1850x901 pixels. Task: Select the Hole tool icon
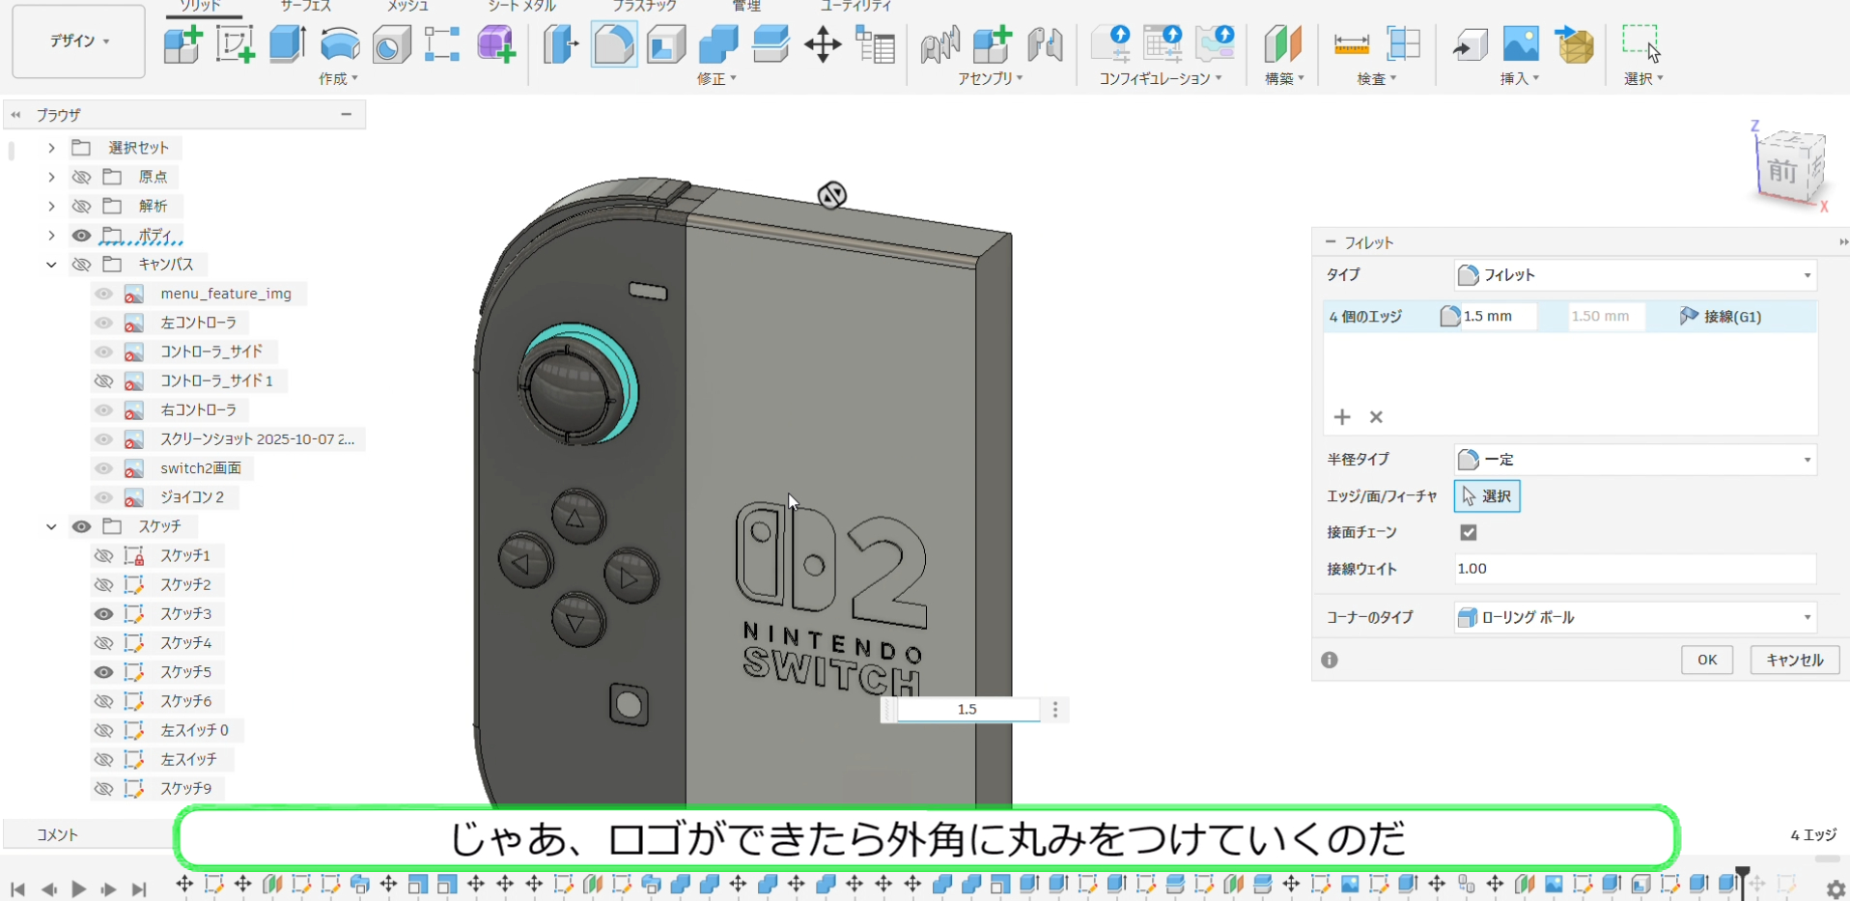[391, 44]
